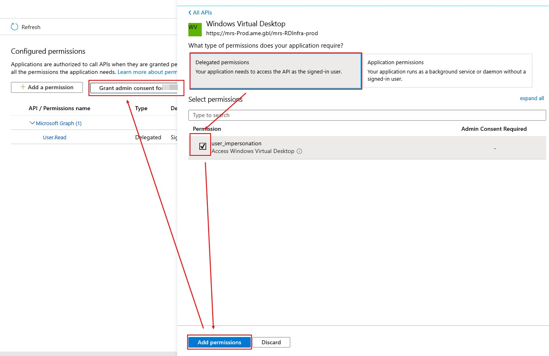Viewport: 549px width, 356px height.
Task: Select Delegated permissions tile
Action: [275, 71]
